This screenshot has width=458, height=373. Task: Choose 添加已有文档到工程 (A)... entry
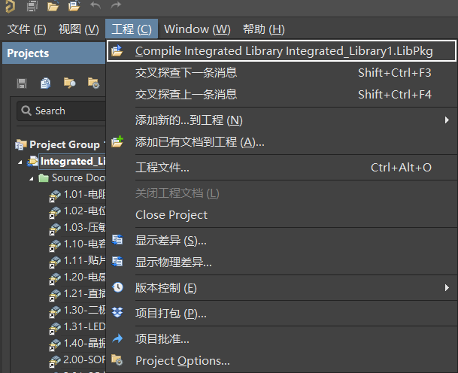tap(281, 142)
